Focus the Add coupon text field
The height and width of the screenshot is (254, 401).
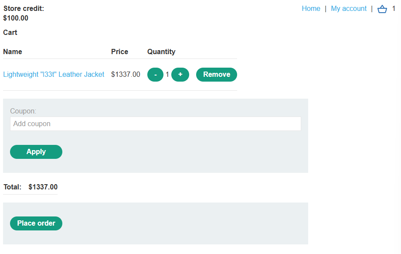156,124
